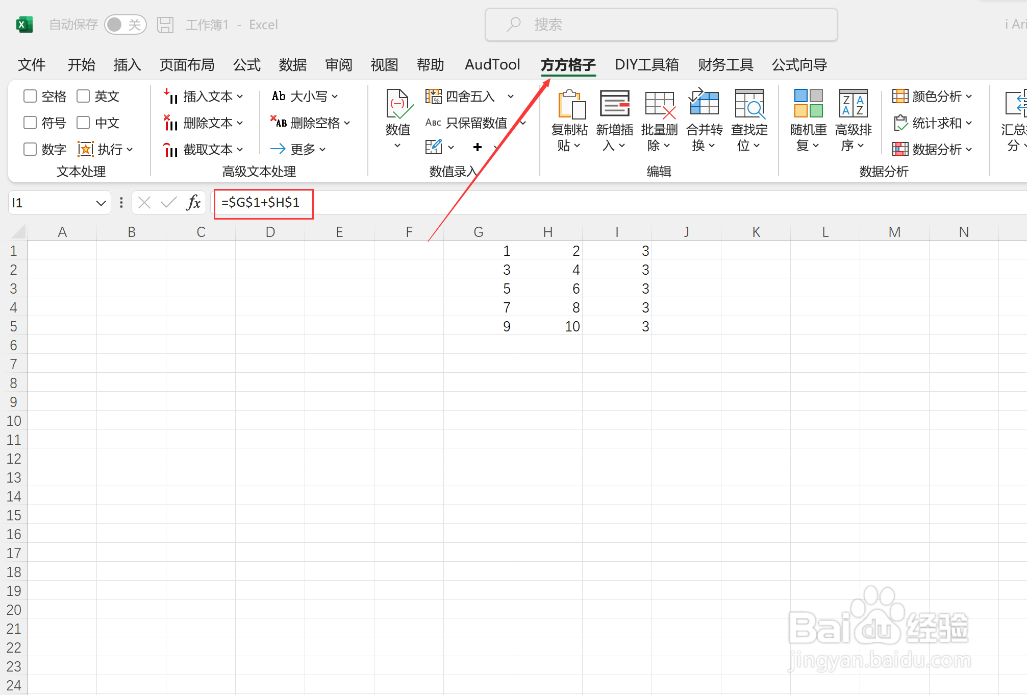This screenshot has width=1027, height=695.
Task: Tick the 数字 checkbox
Action: 30,149
